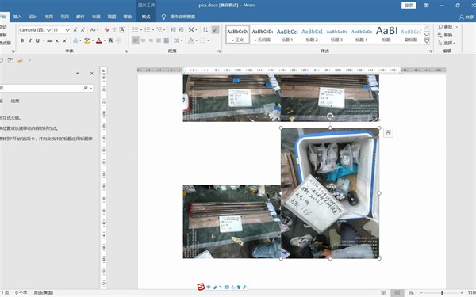Toggle bold formatting

tap(22, 40)
